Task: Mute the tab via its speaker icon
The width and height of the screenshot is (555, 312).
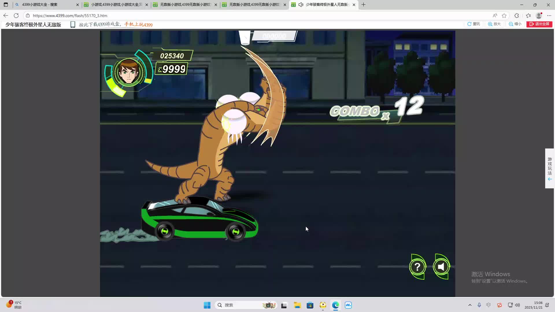Action: [x=301, y=5]
